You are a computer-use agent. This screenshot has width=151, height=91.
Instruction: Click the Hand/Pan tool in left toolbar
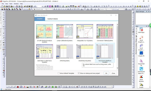pyautogui.click(x=4, y=45)
